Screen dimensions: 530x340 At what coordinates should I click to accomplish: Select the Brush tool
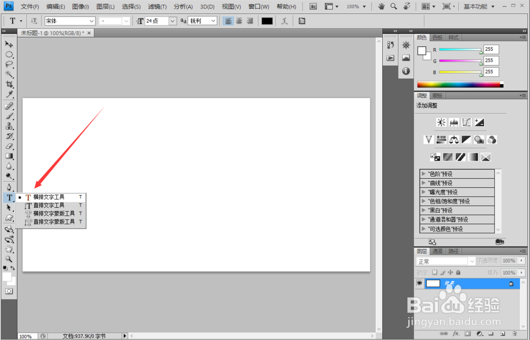9,116
